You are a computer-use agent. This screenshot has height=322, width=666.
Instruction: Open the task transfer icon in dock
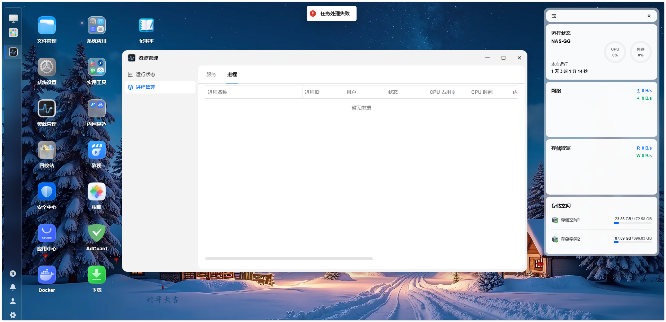pos(13,274)
